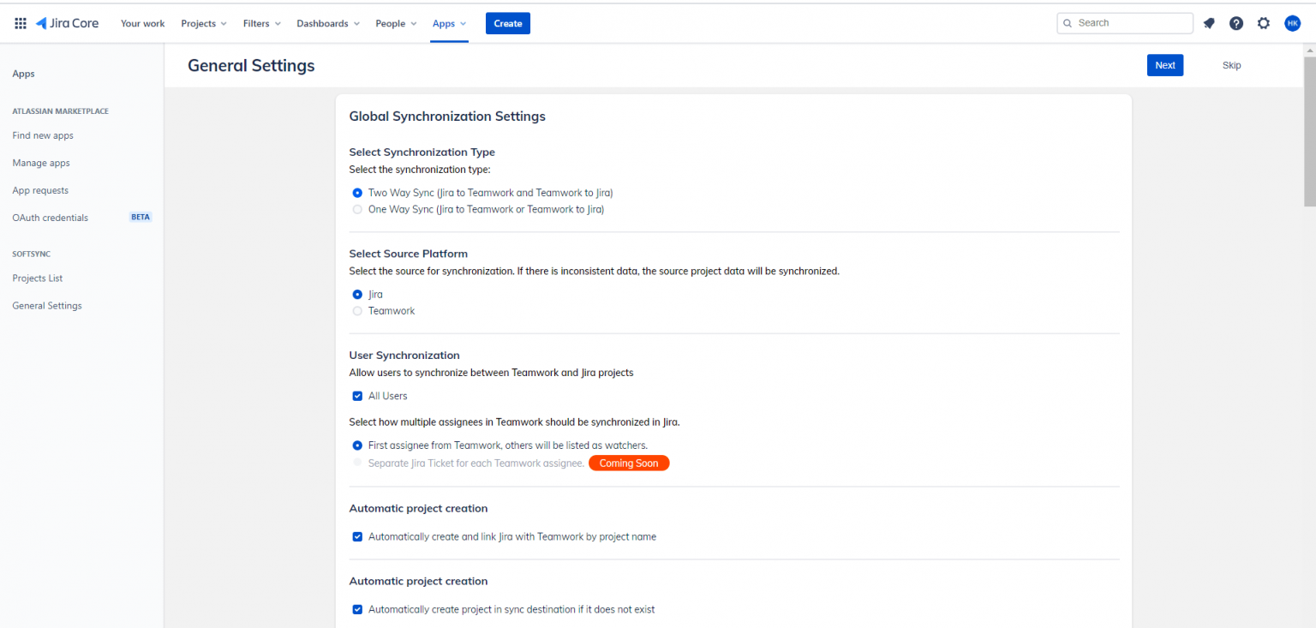The height and width of the screenshot is (628, 1316).
Task: Click inside the Search field
Action: click(1124, 22)
